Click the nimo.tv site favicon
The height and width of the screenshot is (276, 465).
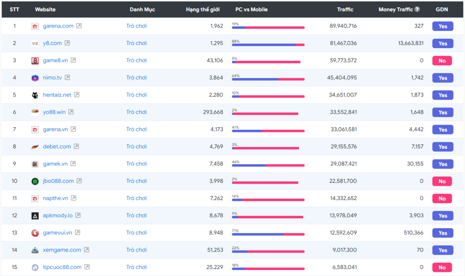click(35, 78)
